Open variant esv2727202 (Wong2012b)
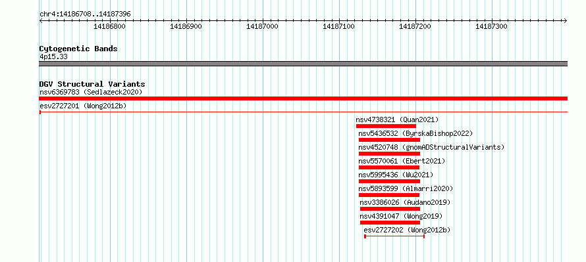This screenshot has width=586, height=262. click(407, 230)
